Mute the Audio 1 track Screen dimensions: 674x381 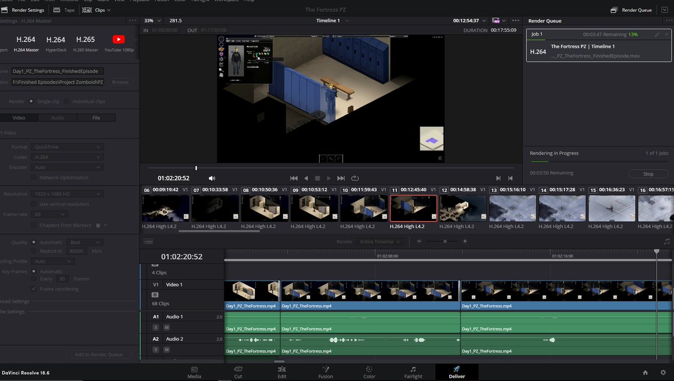[x=167, y=327]
